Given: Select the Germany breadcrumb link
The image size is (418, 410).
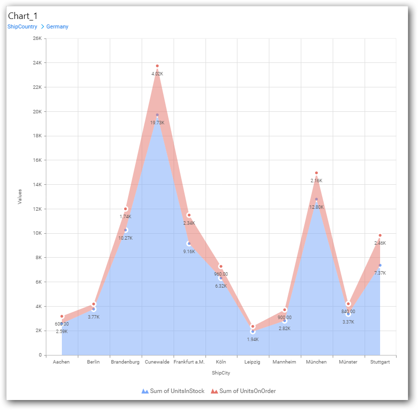Looking at the screenshot, I should [57, 27].
